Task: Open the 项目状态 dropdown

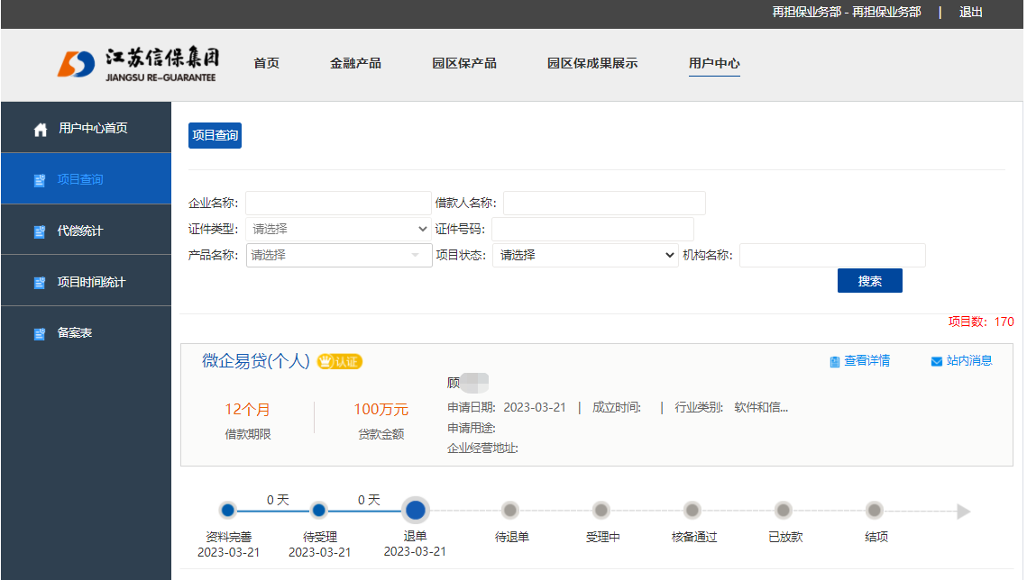Action: tap(585, 256)
